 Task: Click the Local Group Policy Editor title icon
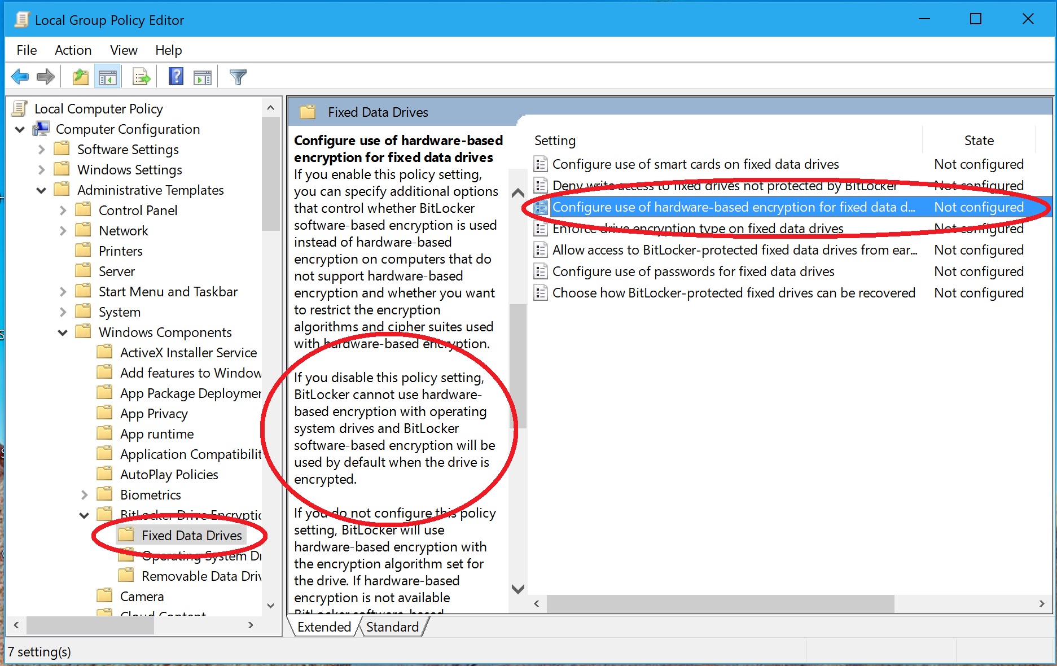click(x=21, y=20)
